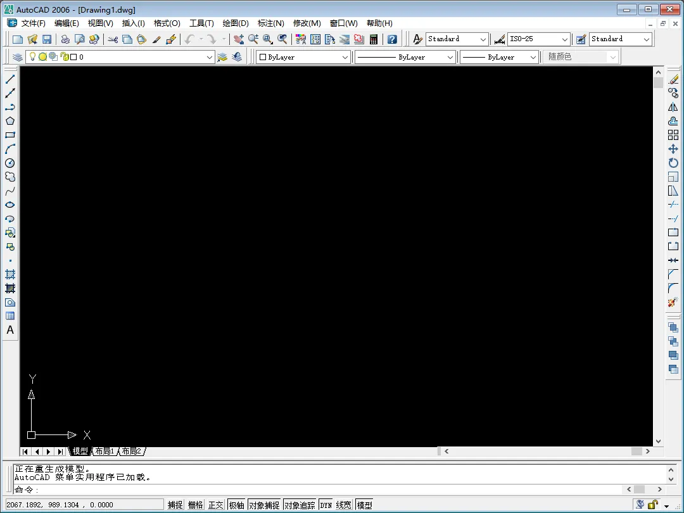Image resolution: width=684 pixels, height=513 pixels.
Task: Select the Erase tool in modify toolbar
Action: pyautogui.click(x=673, y=79)
